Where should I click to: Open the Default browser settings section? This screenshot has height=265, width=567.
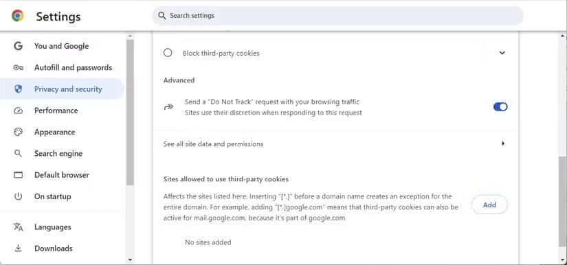[62, 175]
